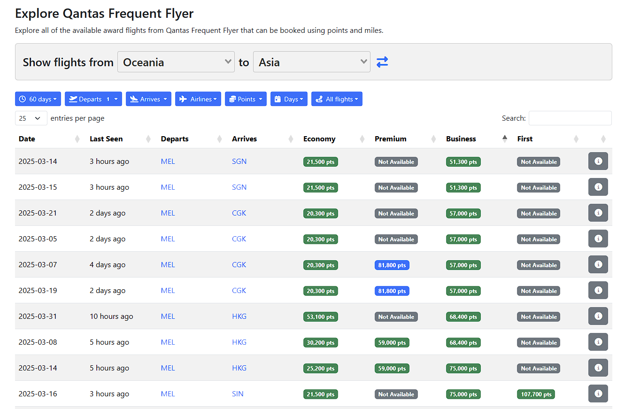Sort table by Economy column
617x409 pixels.
pyautogui.click(x=335, y=139)
